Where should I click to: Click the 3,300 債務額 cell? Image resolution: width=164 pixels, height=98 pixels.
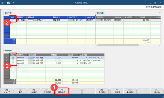[54, 63]
